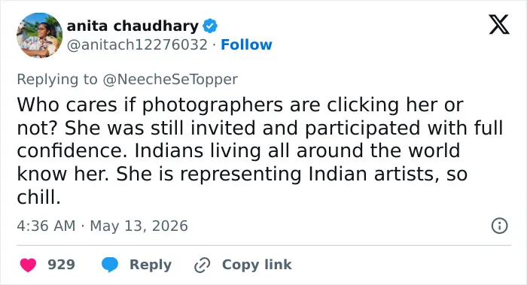Image resolution: width=527 pixels, height=285 pixels.
Task: Click the Copy link text
Action: (257, 265)
